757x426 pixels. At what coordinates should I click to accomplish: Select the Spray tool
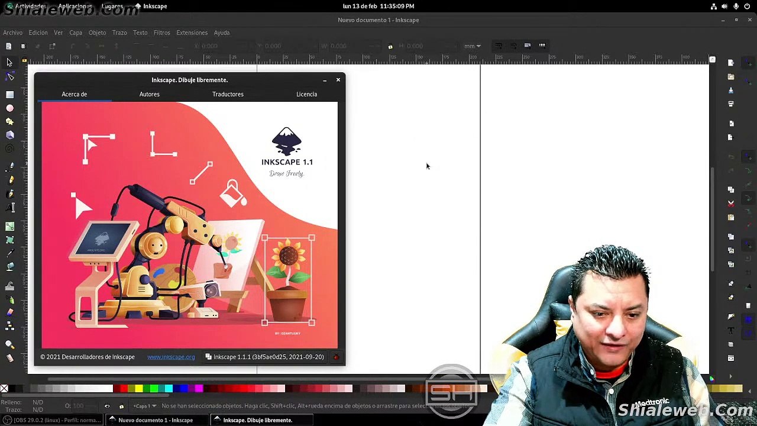tap(9, 299)
